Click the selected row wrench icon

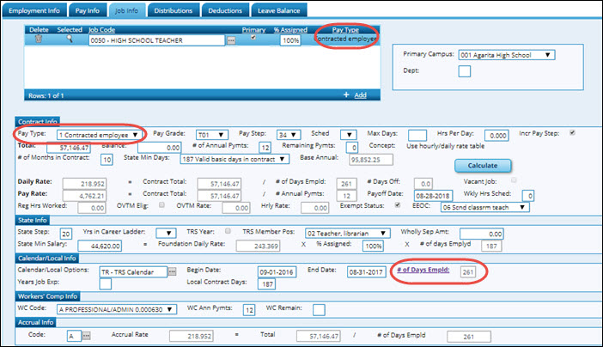coord(70,40)
